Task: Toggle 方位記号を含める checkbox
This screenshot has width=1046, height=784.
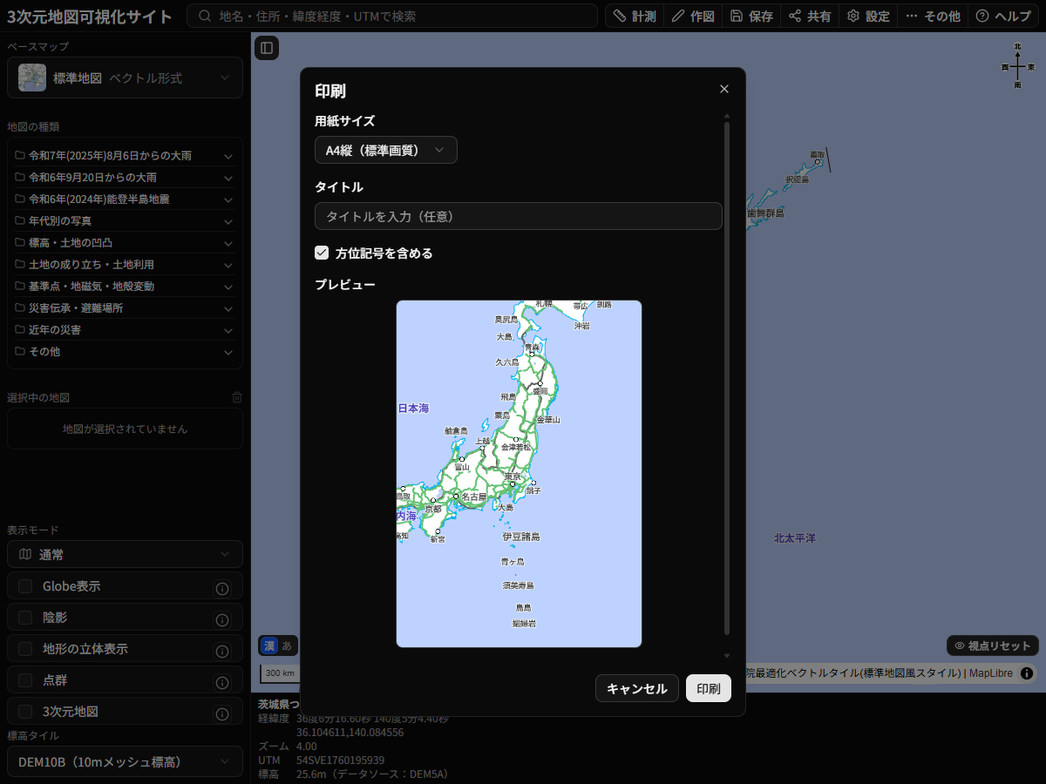Action: pos(322,253)
